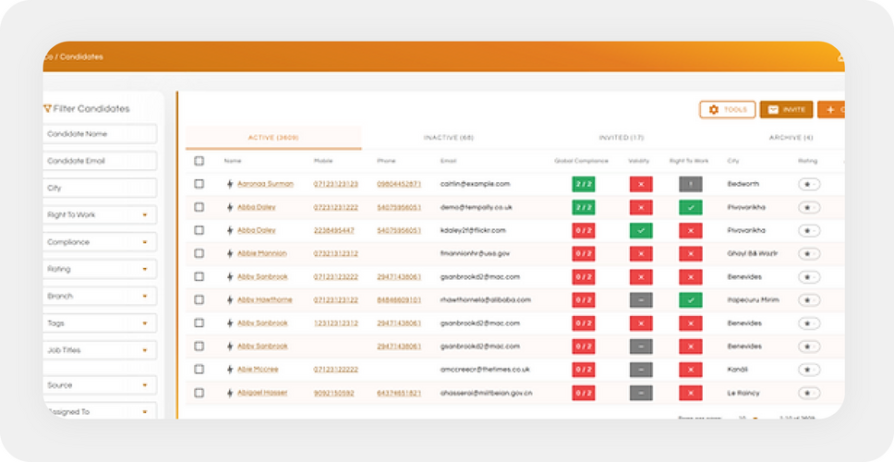
Task: Click the lightning bolt icon beside Aaronaa Surman
Action: coord(230,184)
